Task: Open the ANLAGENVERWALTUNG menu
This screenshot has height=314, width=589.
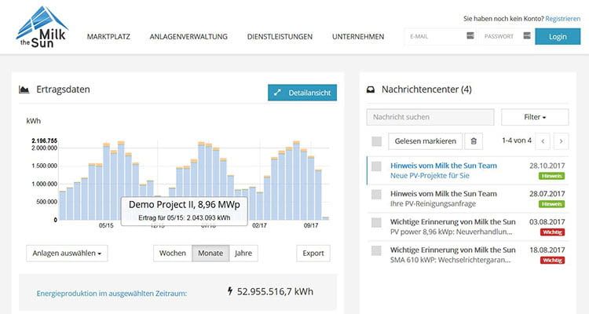Action: click(x=188, y=37)
